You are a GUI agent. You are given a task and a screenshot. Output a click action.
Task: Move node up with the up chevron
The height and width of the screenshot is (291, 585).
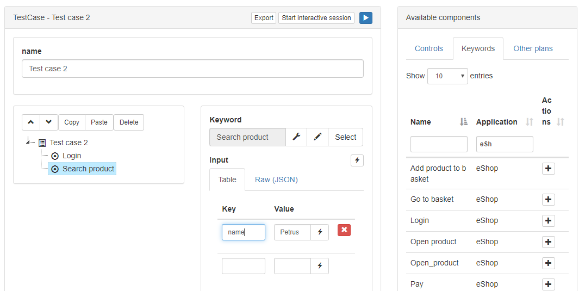pos(31,122)
